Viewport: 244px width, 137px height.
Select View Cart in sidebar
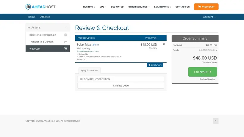pos(48,49)
